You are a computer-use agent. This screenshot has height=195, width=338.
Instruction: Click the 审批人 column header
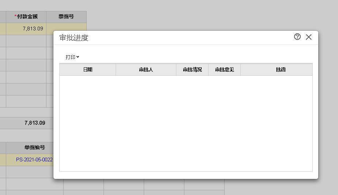point(146,70)
